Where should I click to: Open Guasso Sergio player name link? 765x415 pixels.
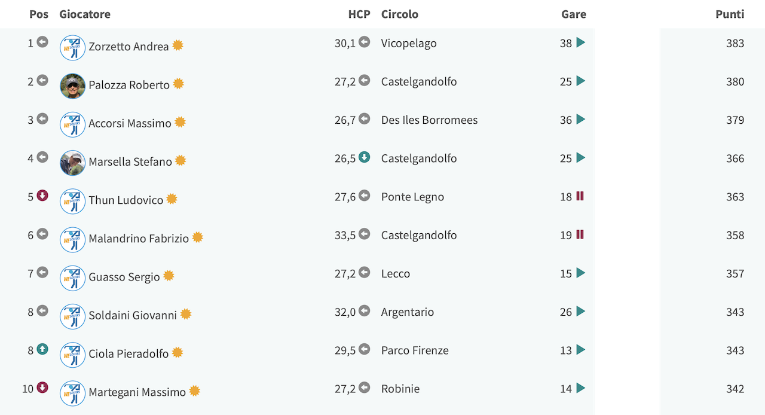pyautogui.click(x=124, y=277)
